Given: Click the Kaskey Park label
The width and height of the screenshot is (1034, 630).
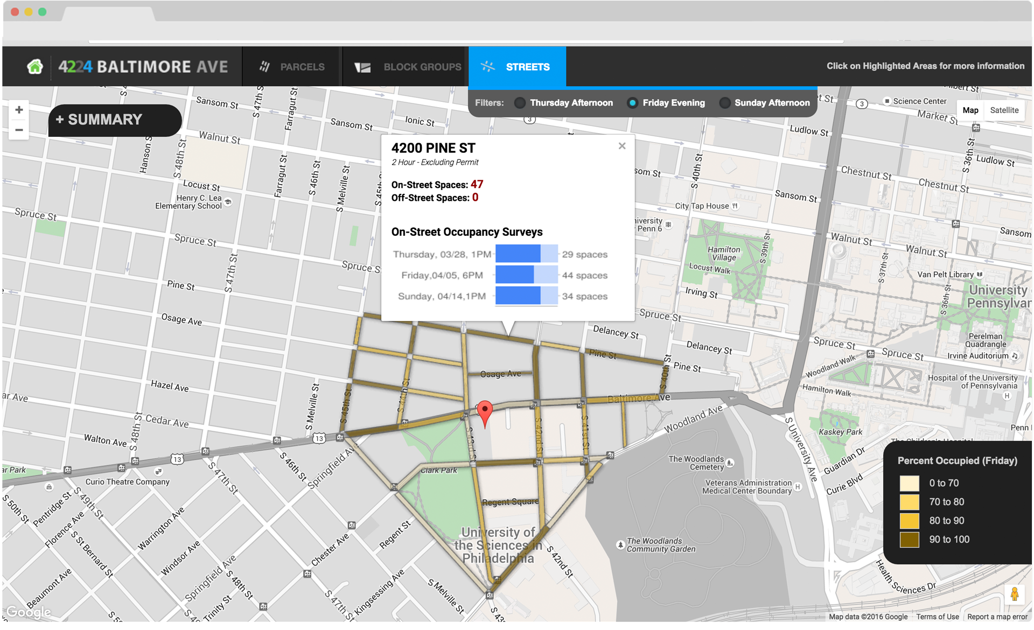Looking at the screenshot, I should pyautogui.click(x=841, y=432).
